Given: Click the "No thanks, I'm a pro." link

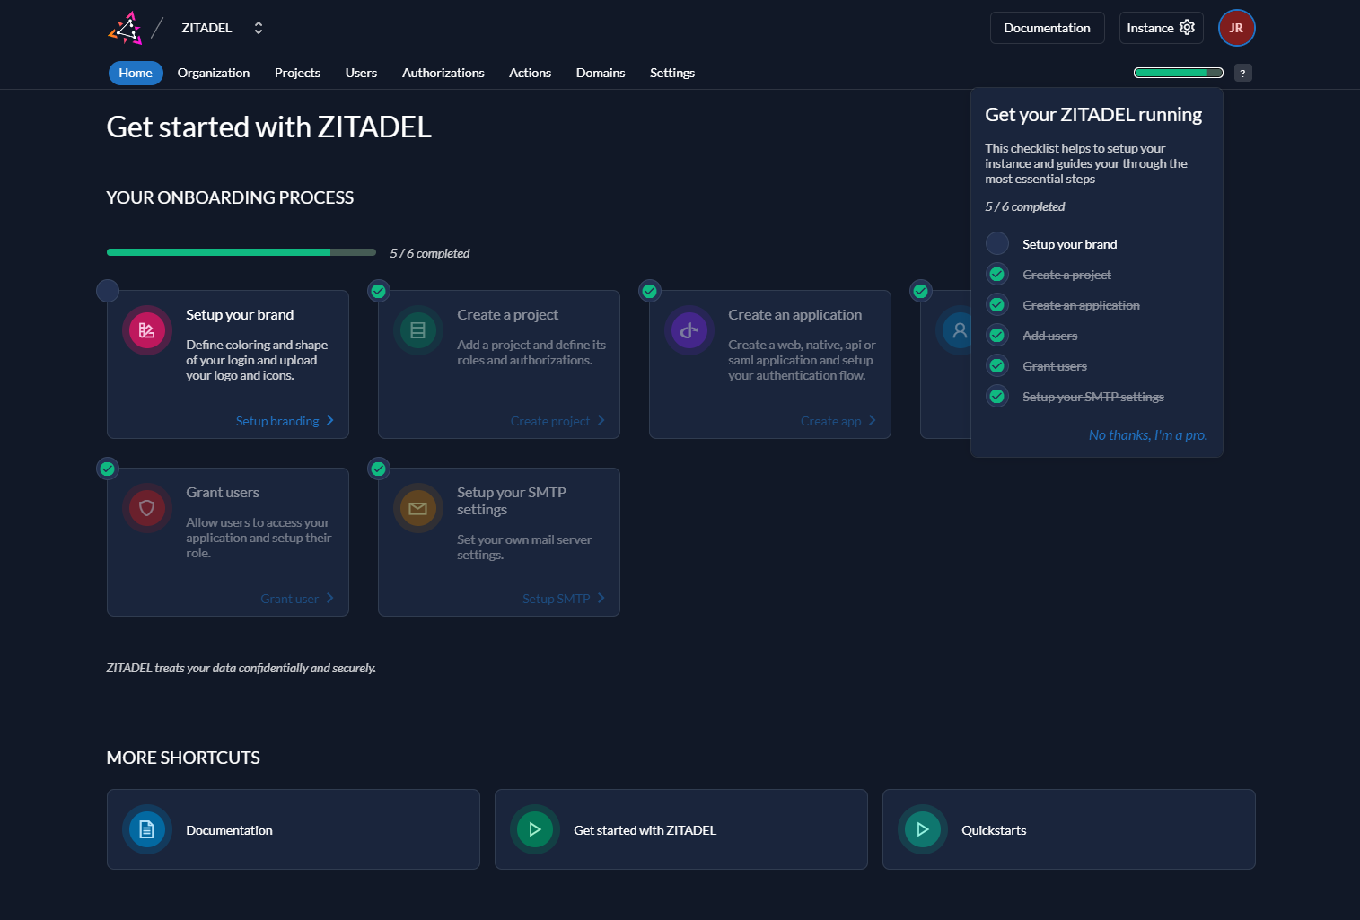Looking at the screenshot, I should (1147, 435).
